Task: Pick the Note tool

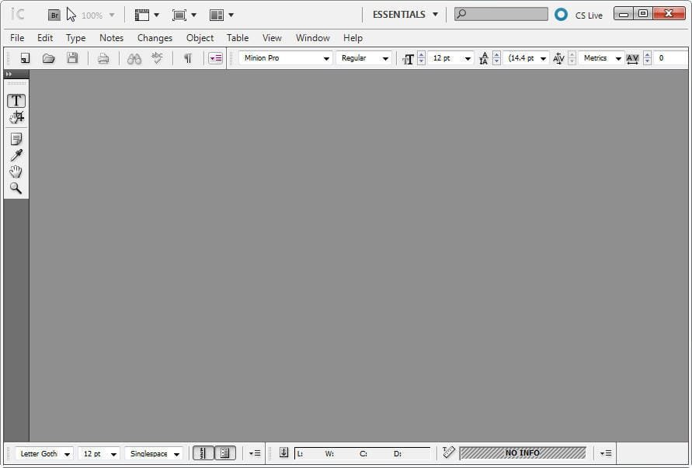Action: coord(16,139)
